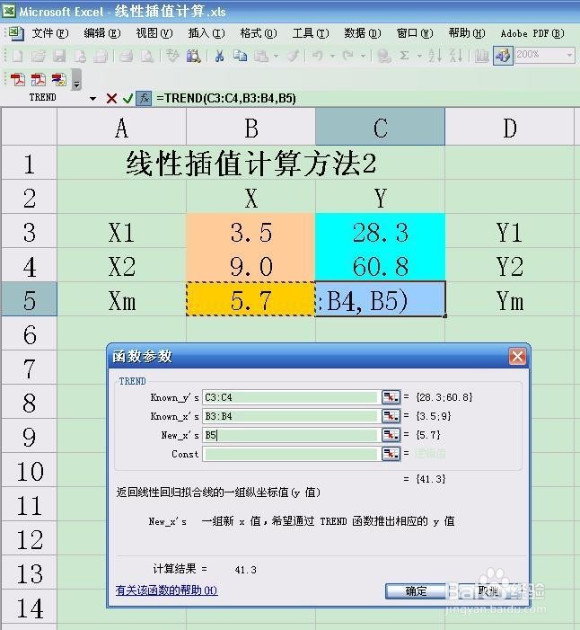
Task: Confirm formula entry with green checkmark
Action: (128, 99)
